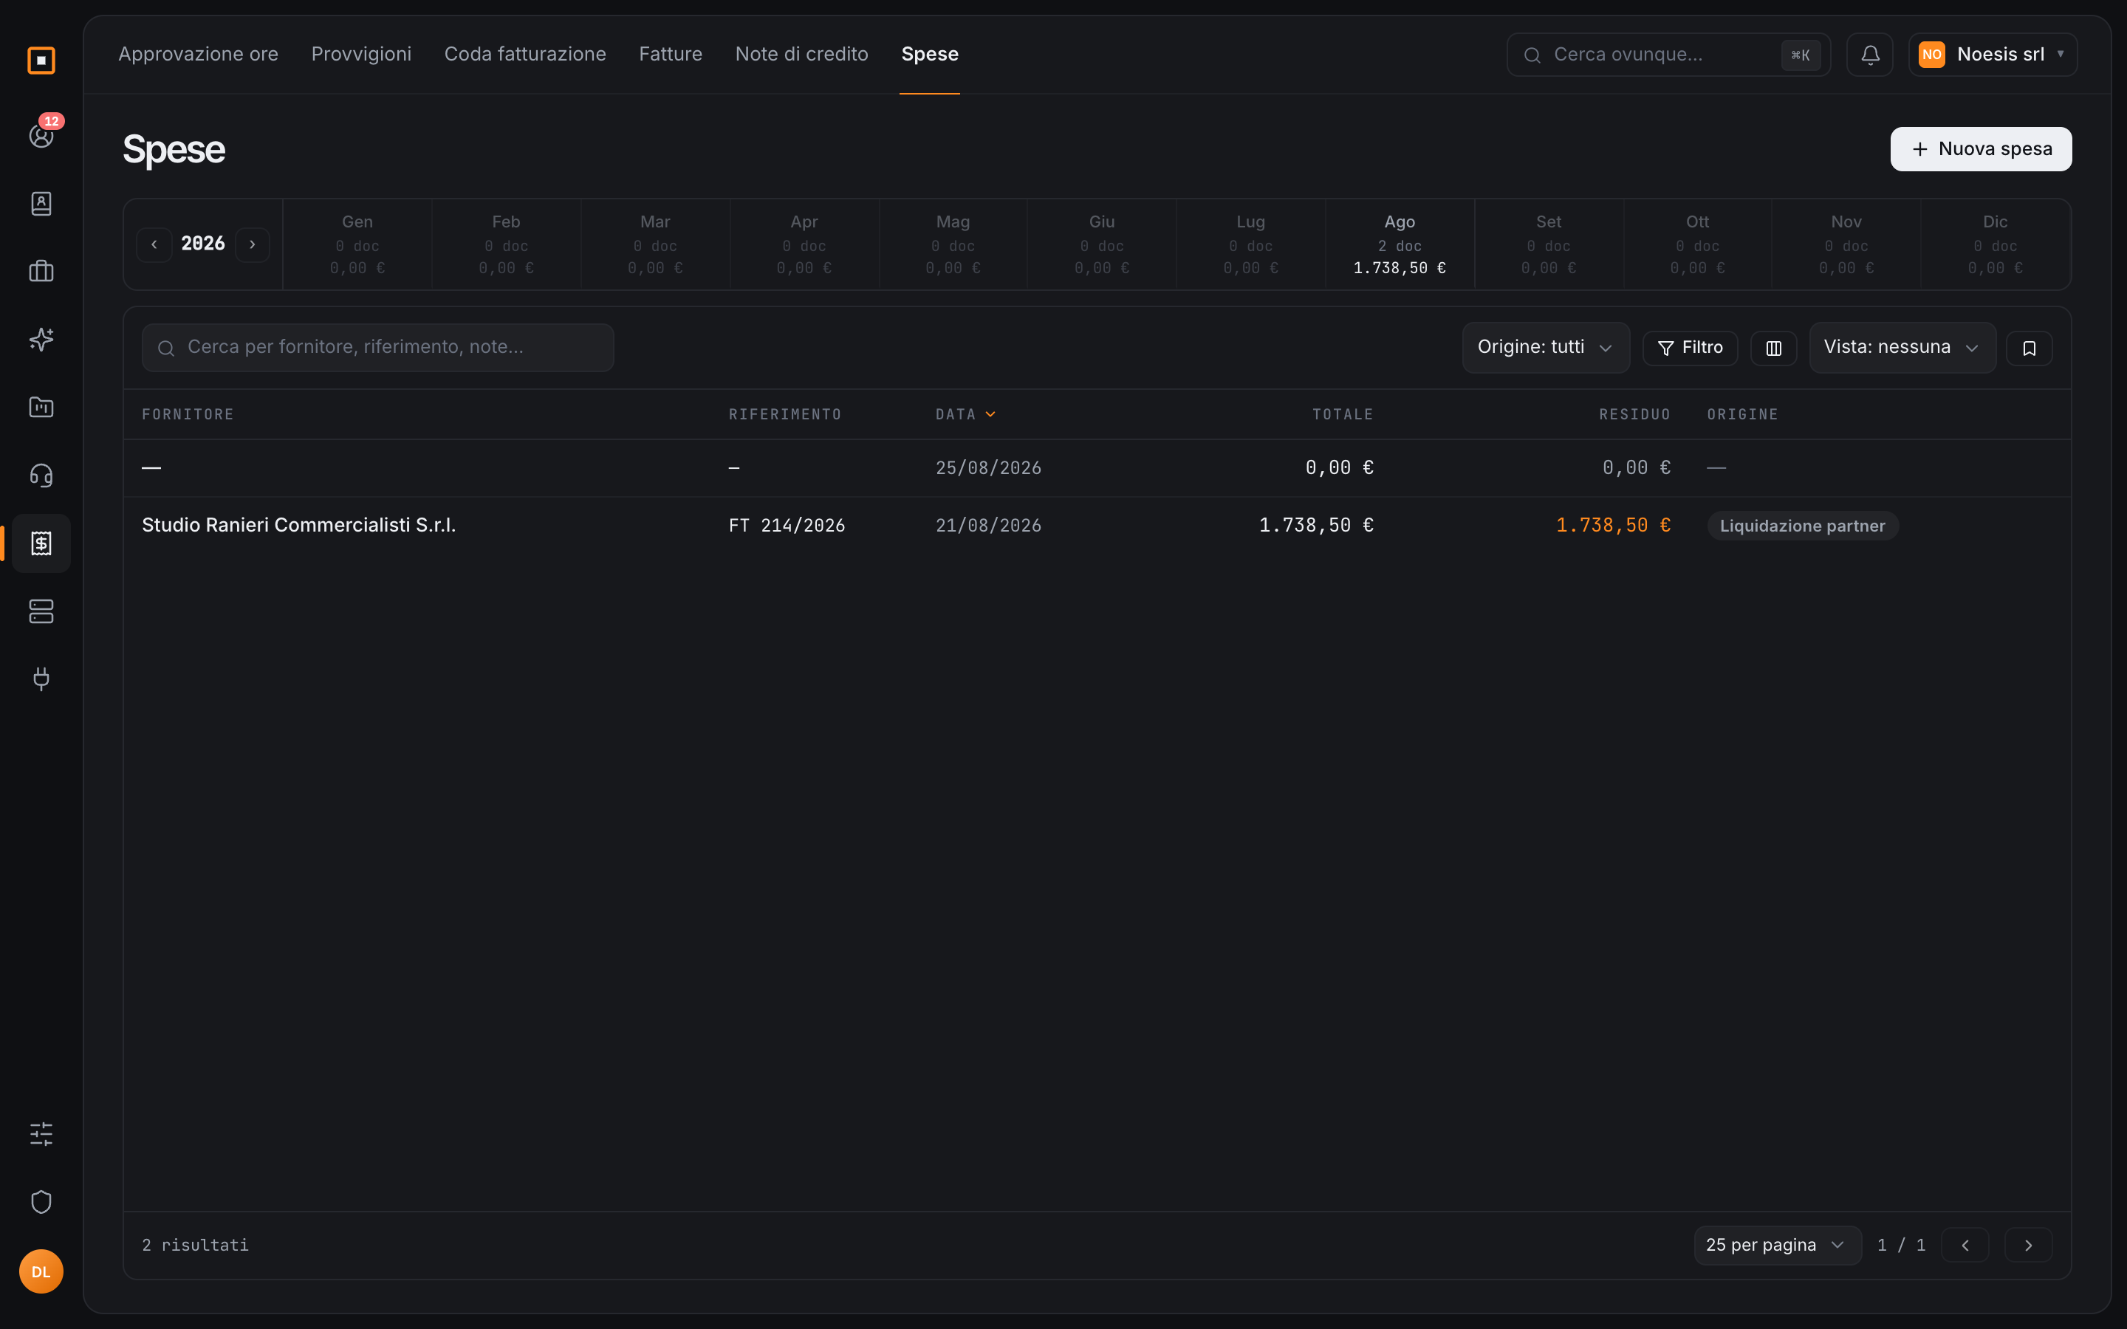This screenshot has width=2127, height=1329.
Task: Open the Filtro button
Action: pos(1691,348)
